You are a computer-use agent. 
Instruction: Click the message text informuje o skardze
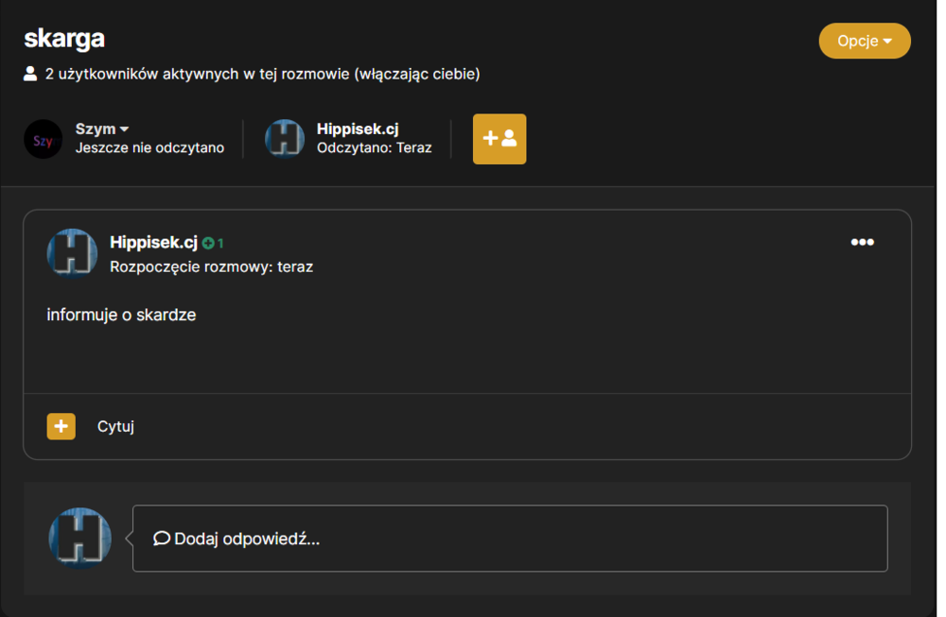pyautogui.click(x=121, y=316)
